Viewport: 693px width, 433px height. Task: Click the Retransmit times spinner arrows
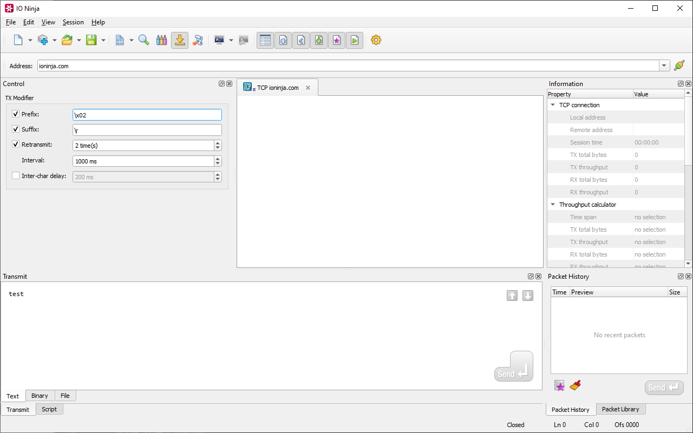(x=218, y=146)
